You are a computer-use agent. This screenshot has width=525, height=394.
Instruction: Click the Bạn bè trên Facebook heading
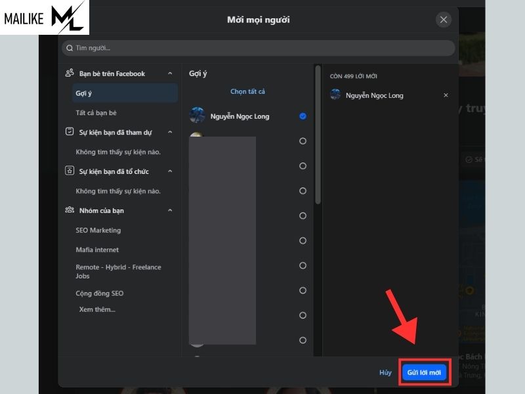(x=112, y=74)
